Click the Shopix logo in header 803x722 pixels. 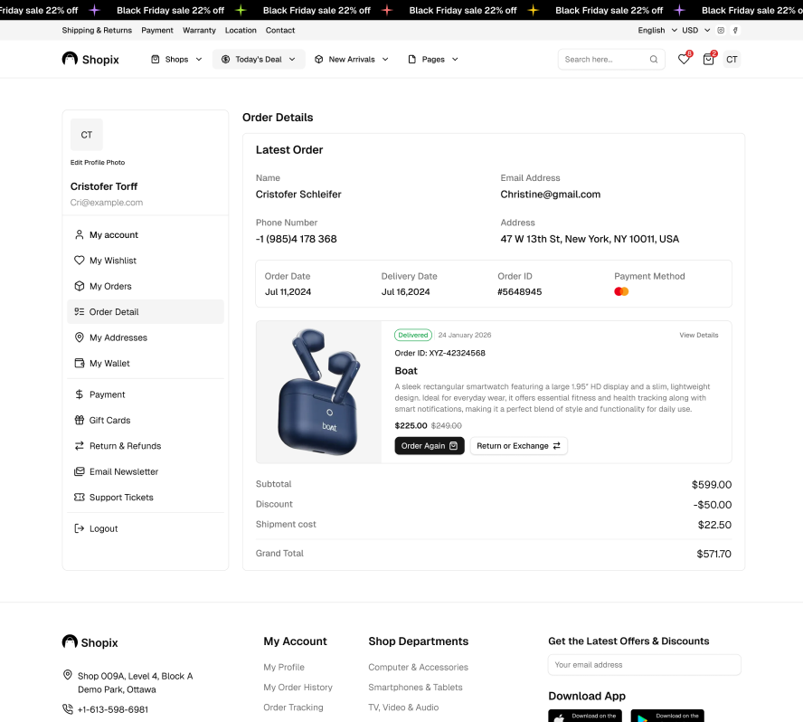pyautogui.click(x=90, y=59)
